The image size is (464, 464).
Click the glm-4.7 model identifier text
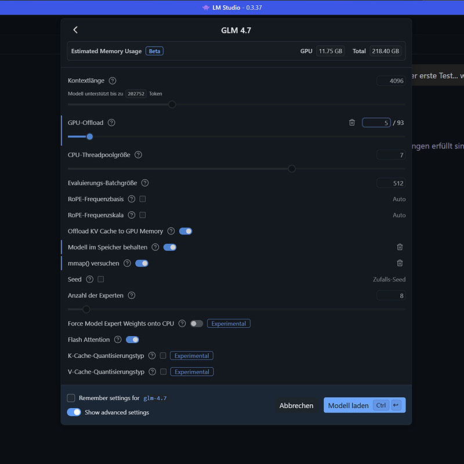[155, 398]
